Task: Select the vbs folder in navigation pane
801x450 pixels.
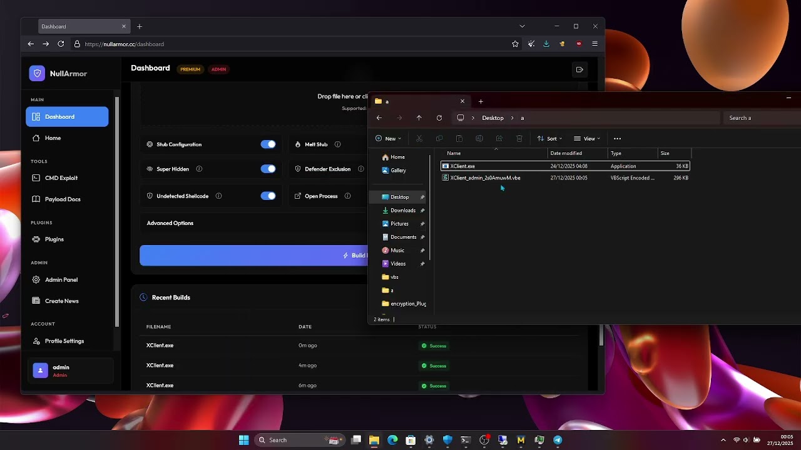Action: point(394,277)
